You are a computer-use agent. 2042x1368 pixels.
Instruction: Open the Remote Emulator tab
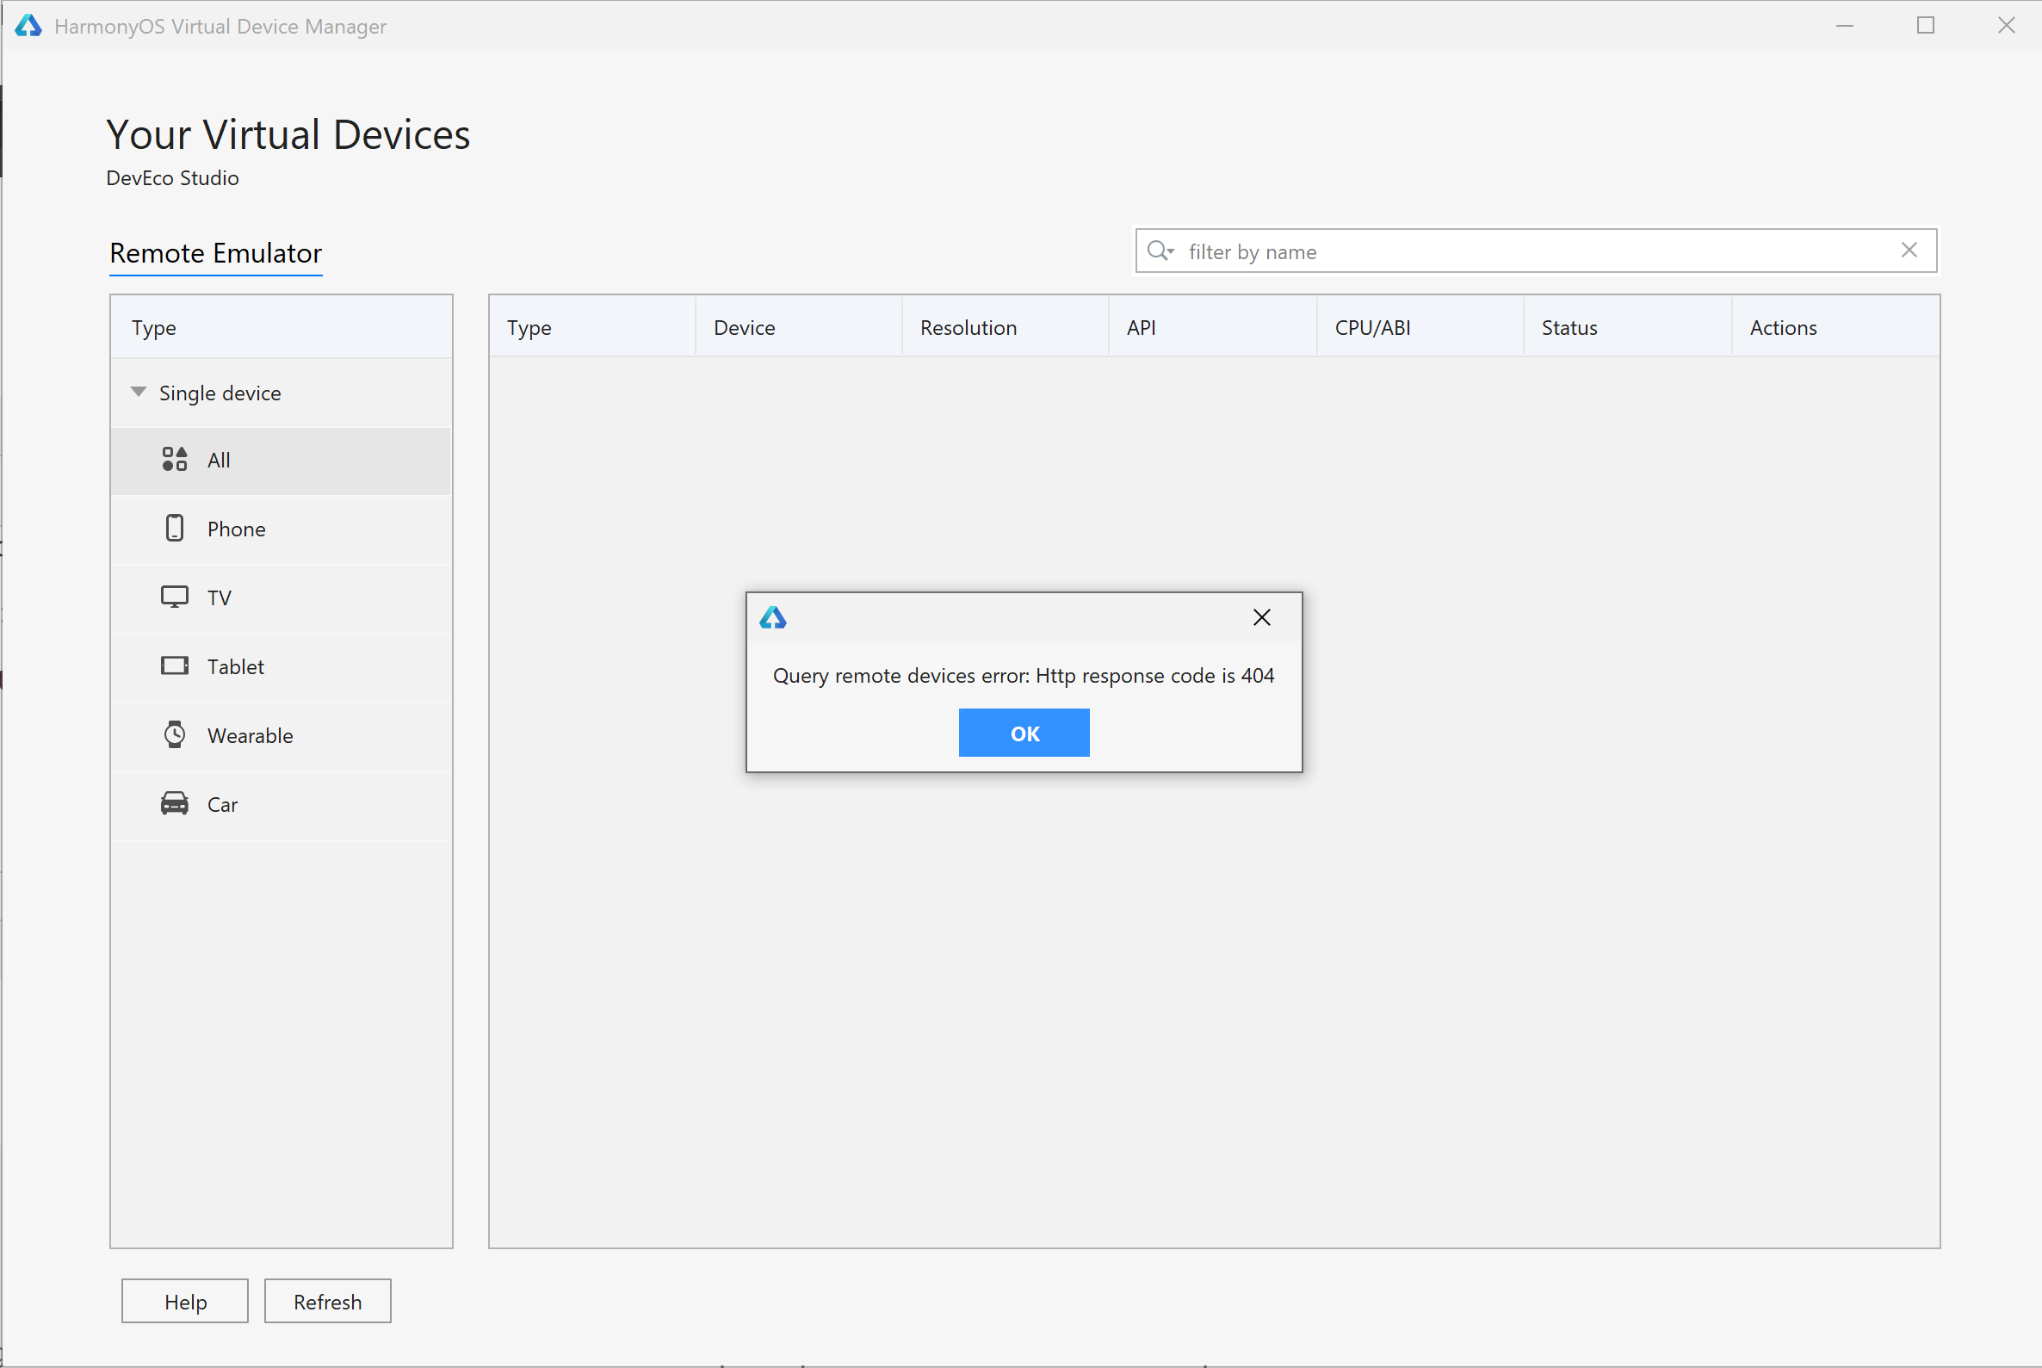(x=215, y=253)
